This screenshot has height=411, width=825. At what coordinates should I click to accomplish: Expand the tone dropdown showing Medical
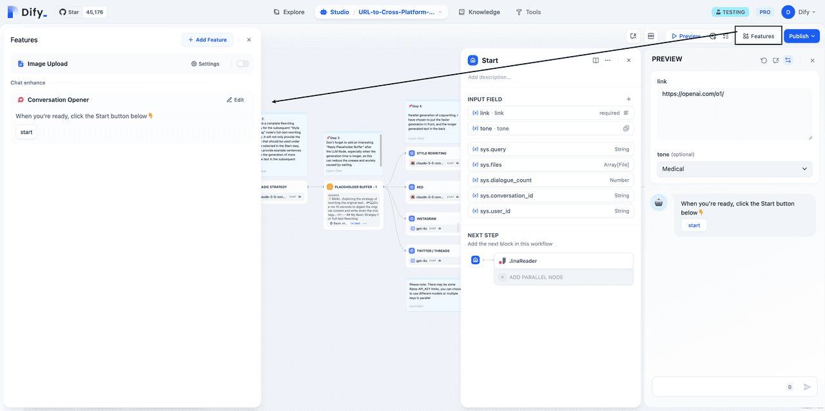pyautogui.click(x=734, y=169)
